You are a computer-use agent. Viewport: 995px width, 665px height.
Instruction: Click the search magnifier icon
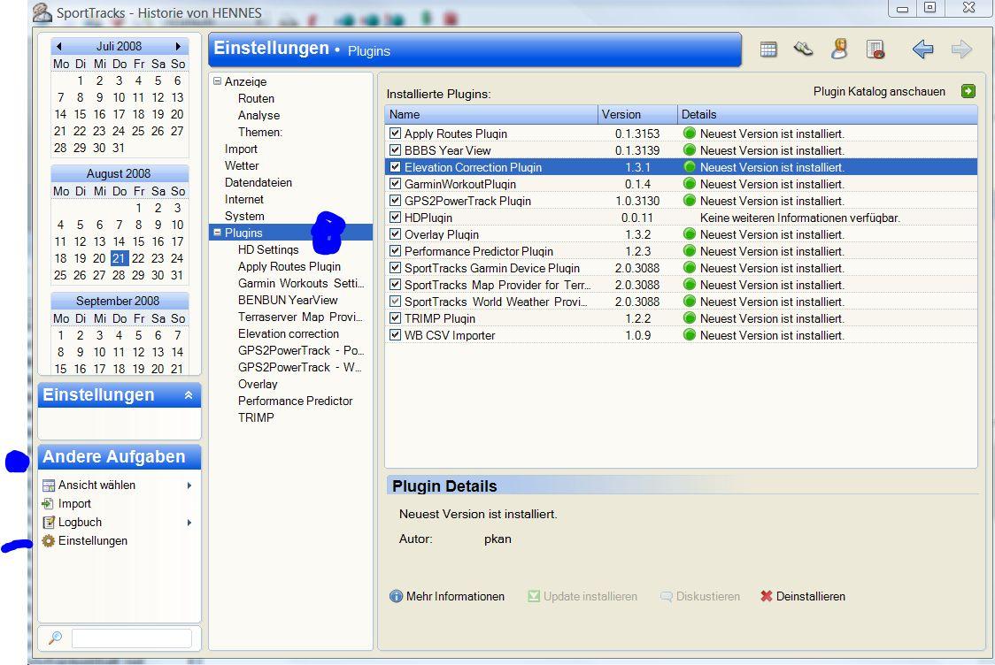click(55, 638)
